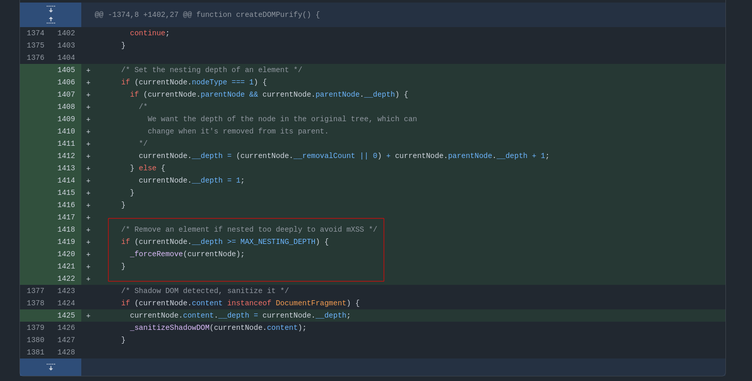Click the plus marker on line 1406
This screenshot has width=752, height=381.
click(88, 82)
